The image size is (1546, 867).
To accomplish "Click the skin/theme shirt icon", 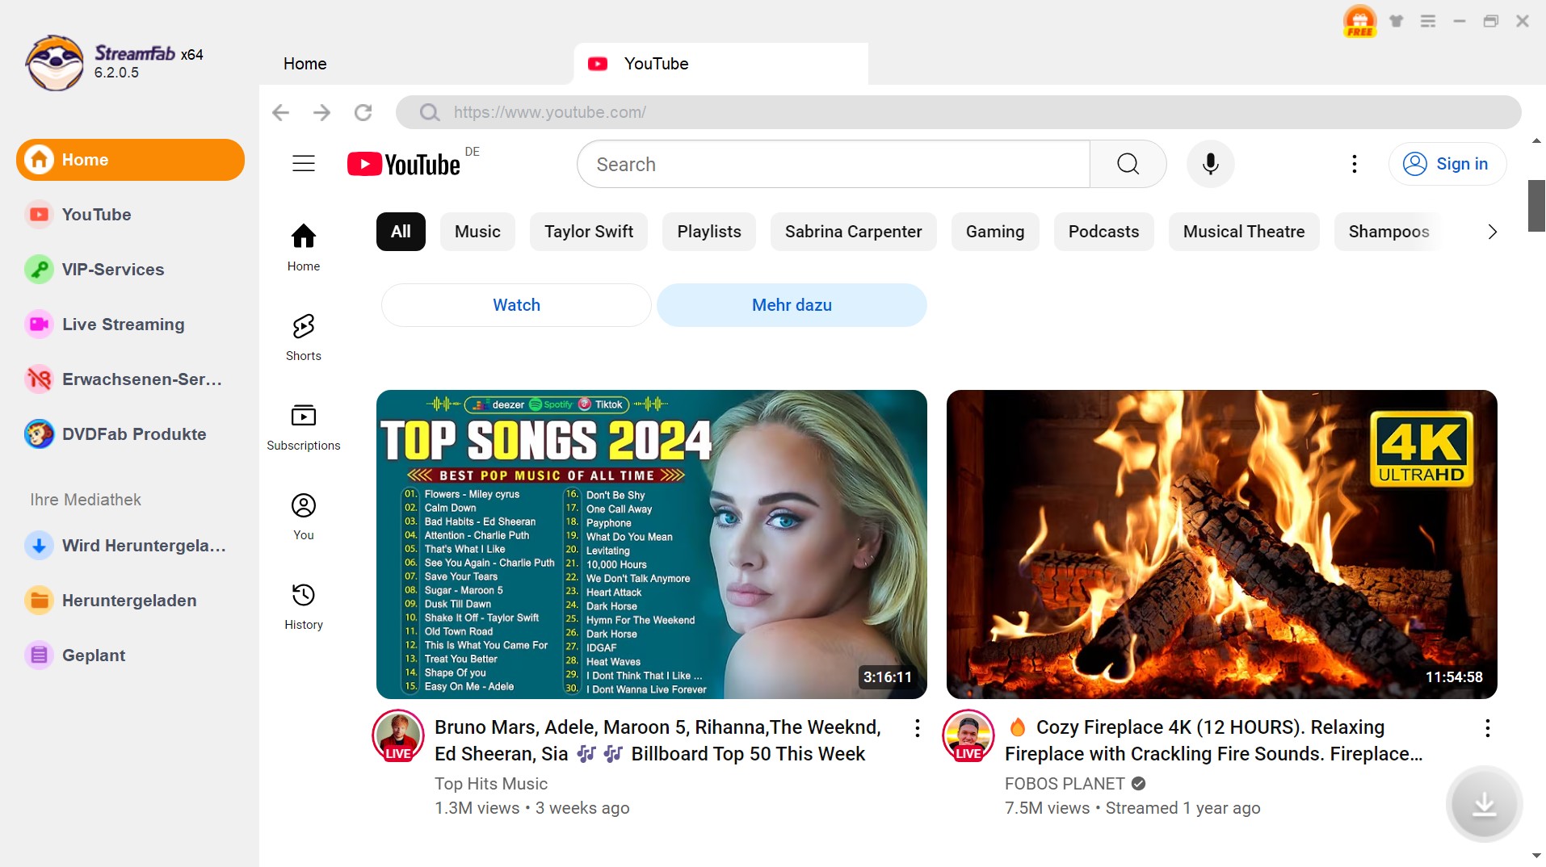I will [x=1397, y=21].
